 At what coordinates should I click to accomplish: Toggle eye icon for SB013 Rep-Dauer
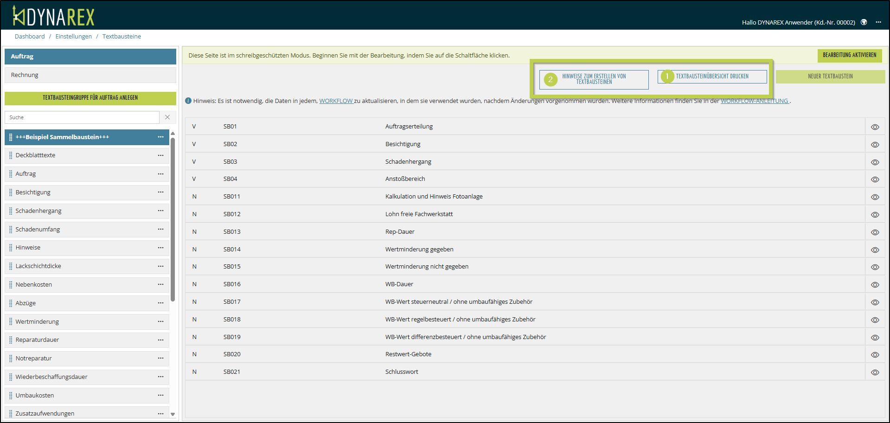[x=875, y=232]
